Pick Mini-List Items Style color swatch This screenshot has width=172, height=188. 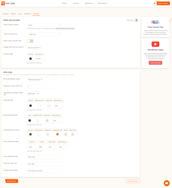[30, 121]
